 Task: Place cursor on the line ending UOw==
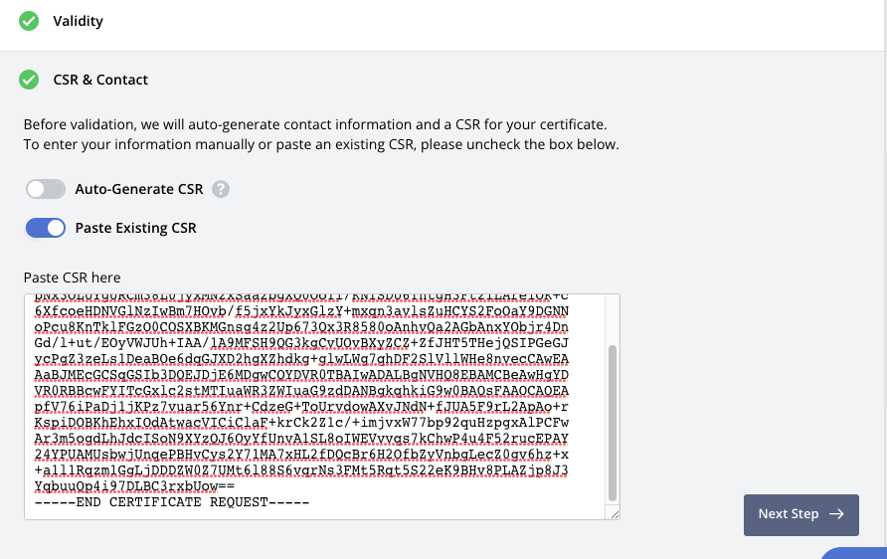(134, 485)
